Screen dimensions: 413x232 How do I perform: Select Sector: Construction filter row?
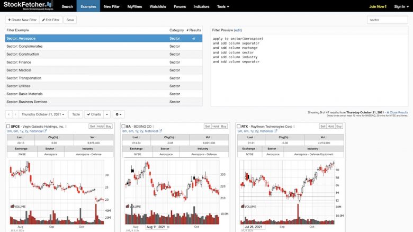(x=104, y=54)
